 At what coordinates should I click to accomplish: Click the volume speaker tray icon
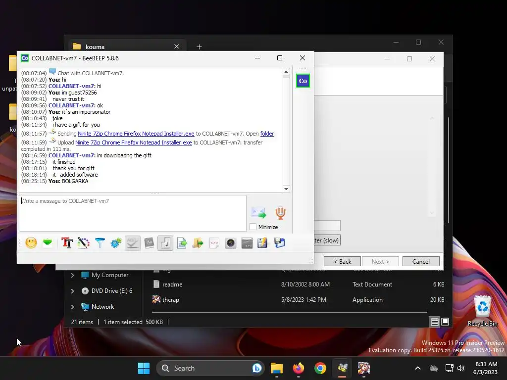(x=461, y=368)
